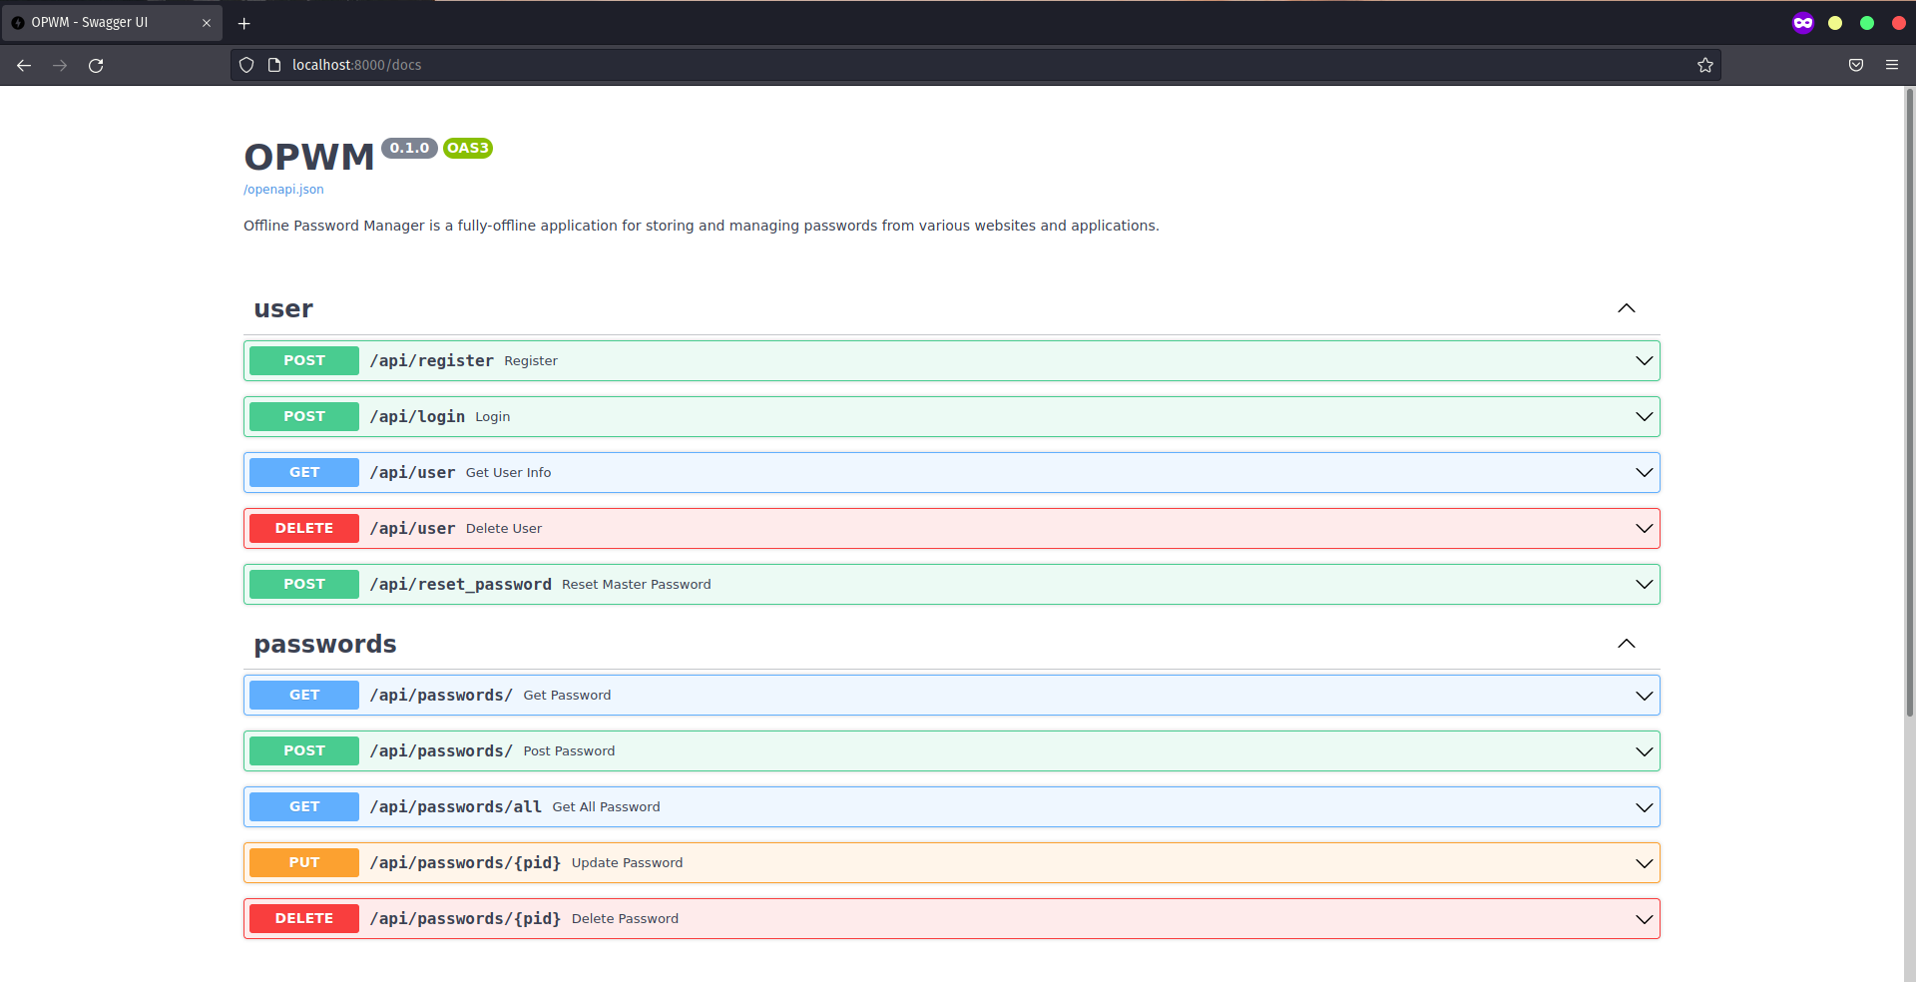Image resolution: width=1916 pixels, height=982 pixels.
Task: Collapse the passwords section chevron
Action: (x=1627, y=644)
